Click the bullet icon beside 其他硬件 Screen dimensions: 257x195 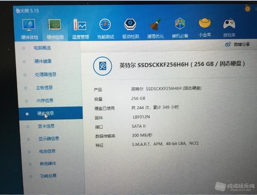coord(30,164)
